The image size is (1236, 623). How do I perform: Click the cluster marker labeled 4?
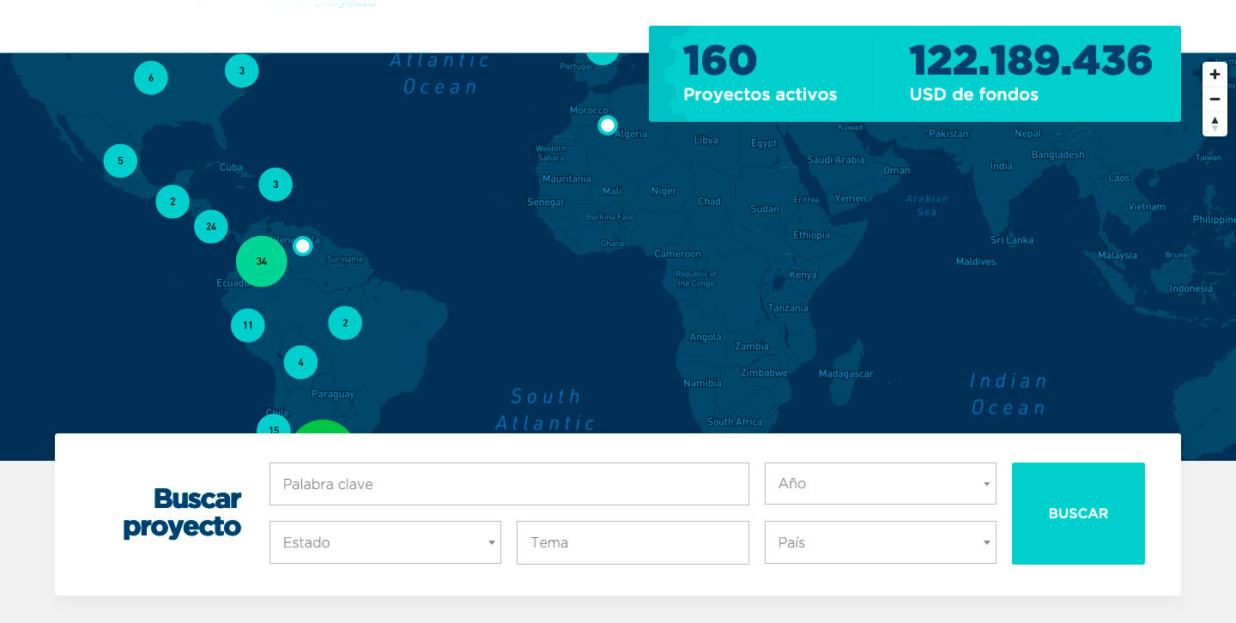click(x=300, y=362)
